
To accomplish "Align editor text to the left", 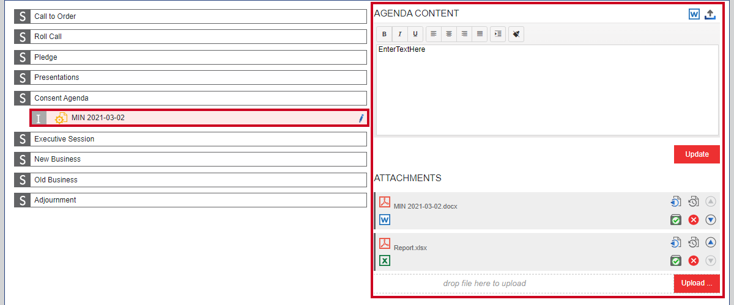I will (x=434, y=34).
